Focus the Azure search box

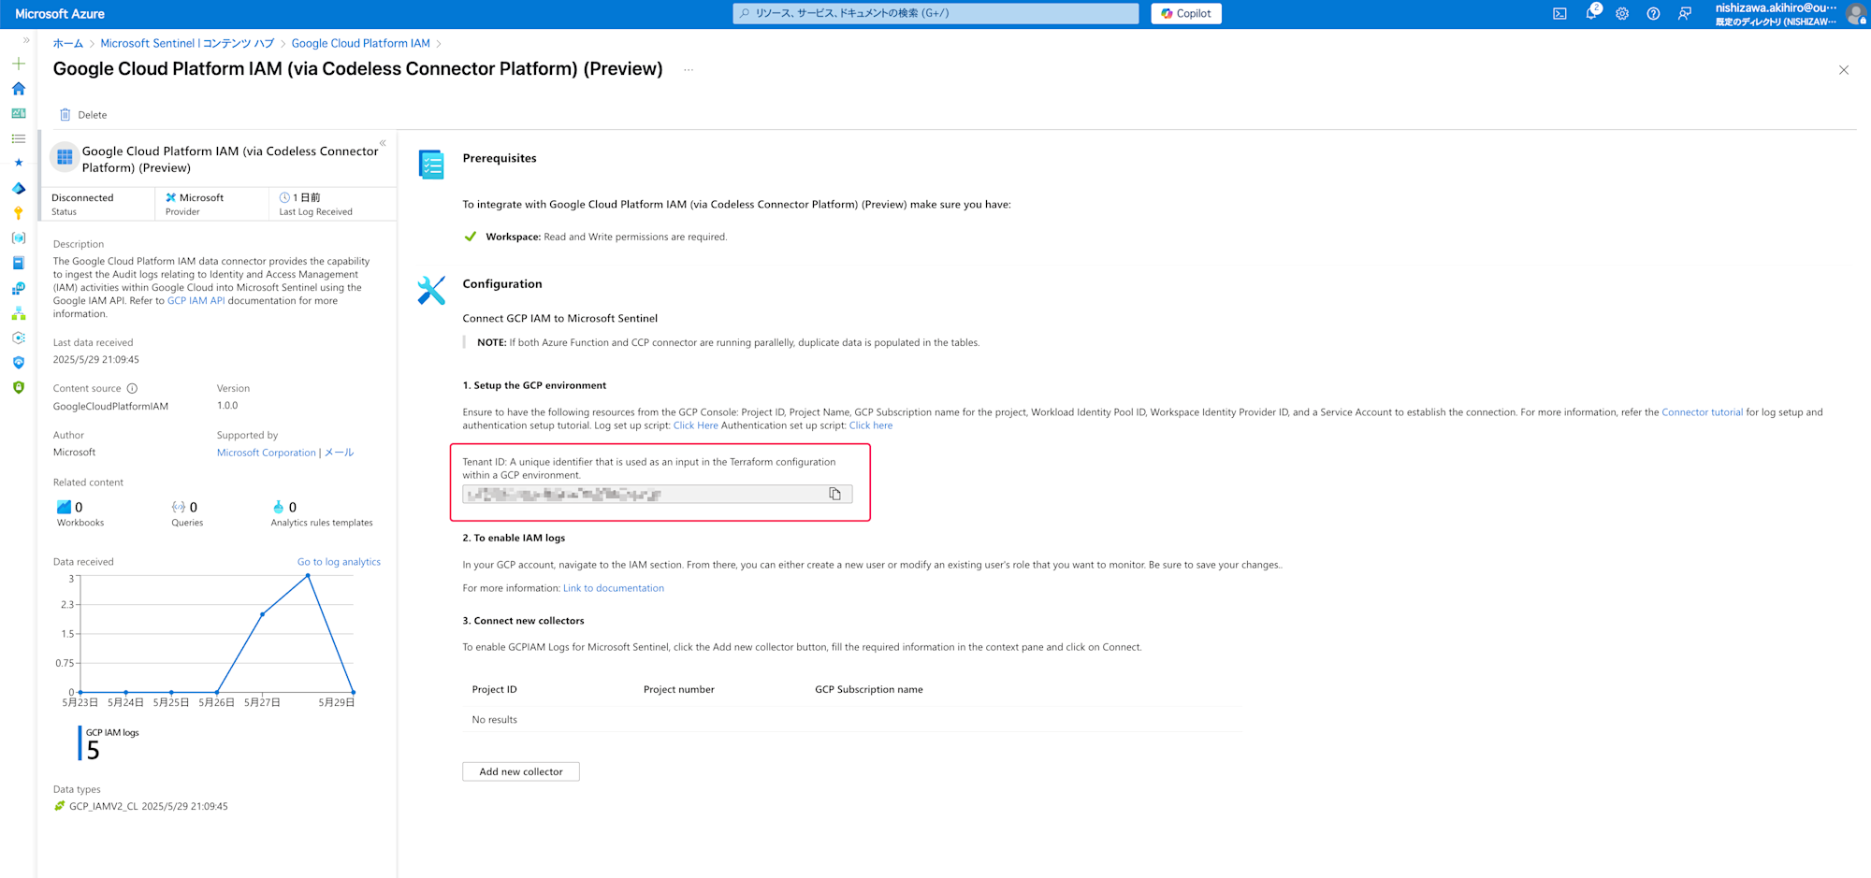point(935,13)
